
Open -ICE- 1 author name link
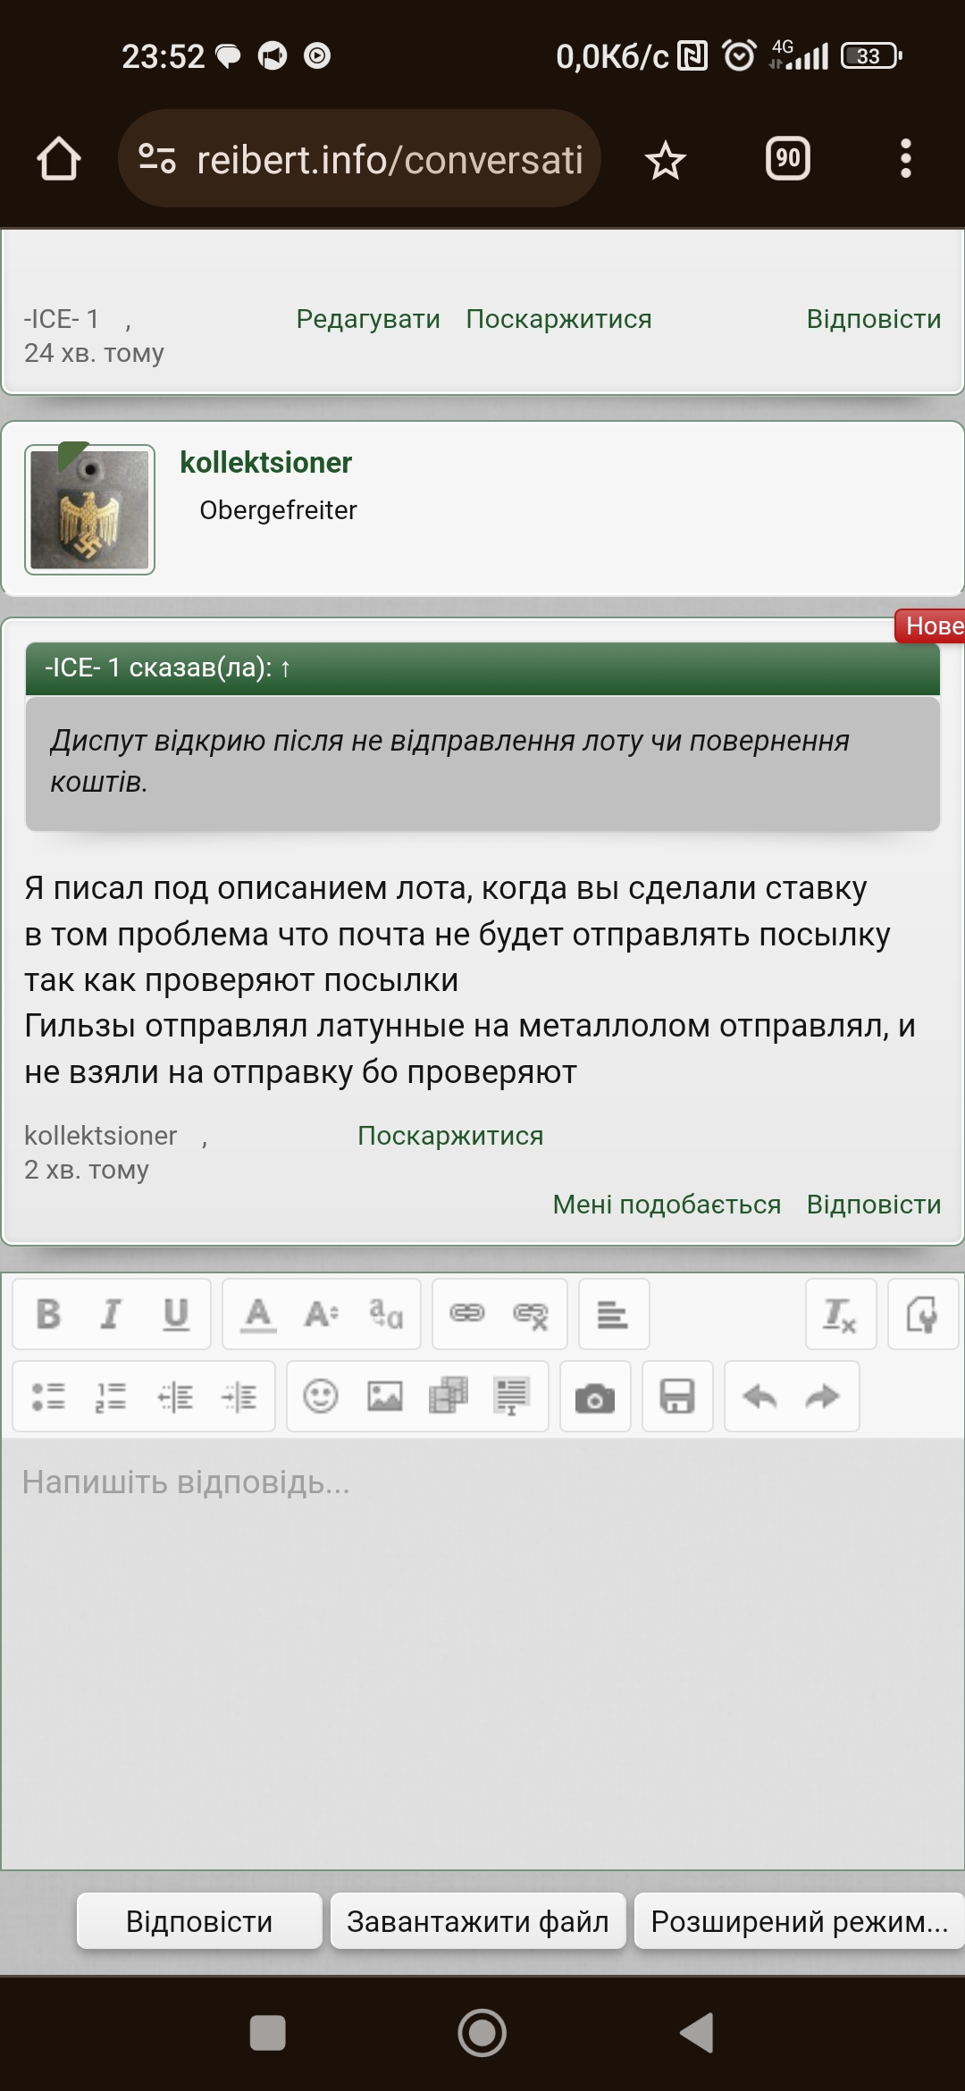click(61, 319)
